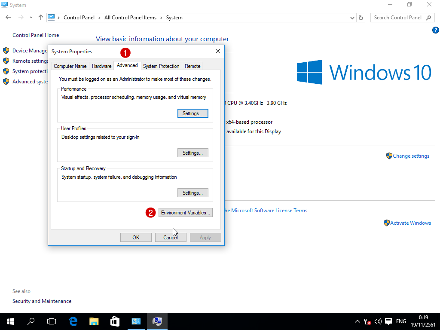
Task: Select the Advanced tab
Action: click(x=127, y=65)
